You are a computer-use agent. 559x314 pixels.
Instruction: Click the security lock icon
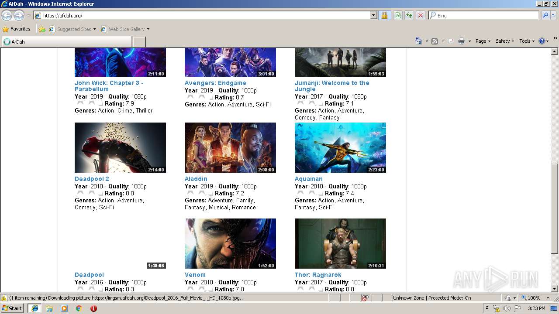[x=384, y=15]
